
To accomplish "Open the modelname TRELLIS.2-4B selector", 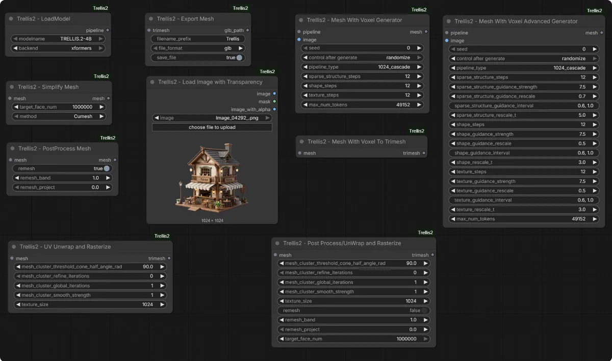I will pos(58,39).
